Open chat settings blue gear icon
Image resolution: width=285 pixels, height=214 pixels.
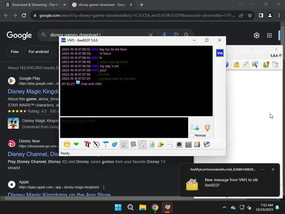[115, 145]
